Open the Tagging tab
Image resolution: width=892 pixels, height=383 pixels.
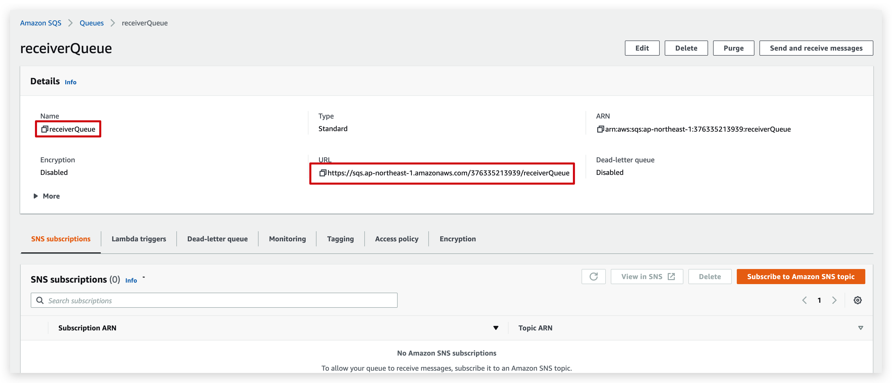pyautogui.click(x=340, y=239)
